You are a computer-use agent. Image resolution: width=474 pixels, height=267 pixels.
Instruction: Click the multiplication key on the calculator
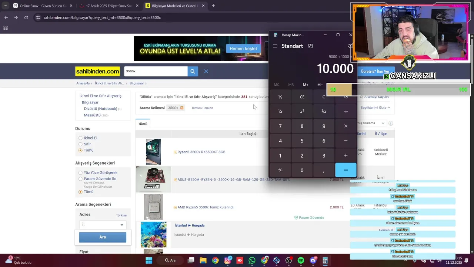pyautogui.click(x=346, y=126)
